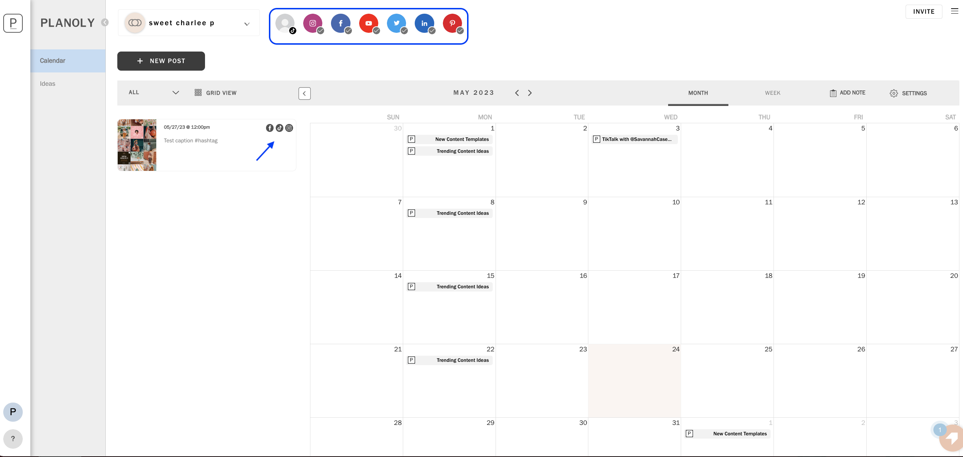Click the Test caption #hashtag text
963x457 pixels.
(x=191, y=141)
